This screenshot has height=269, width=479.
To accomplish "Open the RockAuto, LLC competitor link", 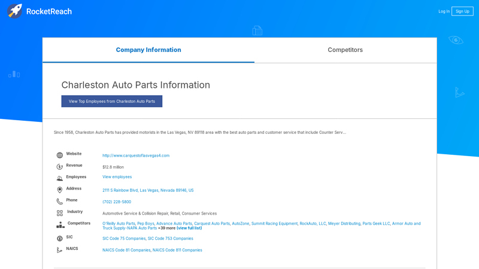I will point(313,224).
